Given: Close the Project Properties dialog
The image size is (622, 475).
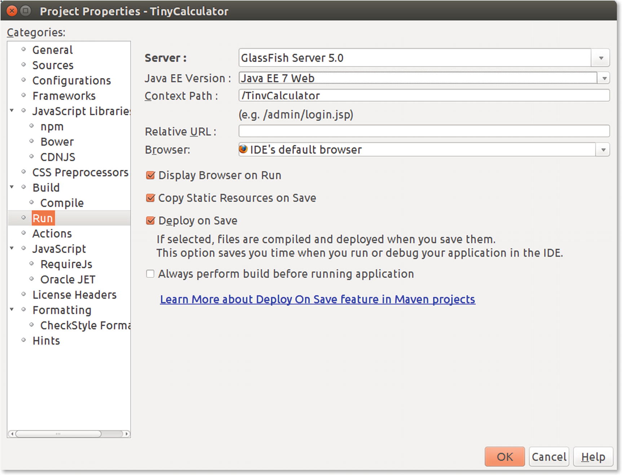Looking at the screenshot, I should 12,11.
